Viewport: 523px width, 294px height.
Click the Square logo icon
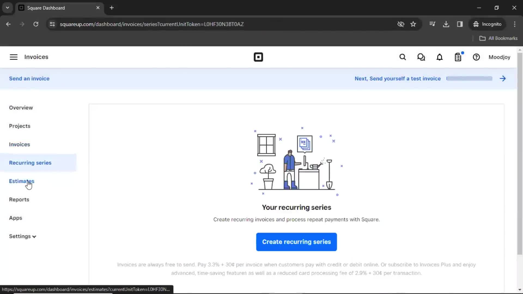click(x=258, y=57)
